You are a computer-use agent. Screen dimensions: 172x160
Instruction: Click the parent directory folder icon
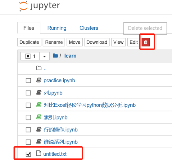pos(39,68)
